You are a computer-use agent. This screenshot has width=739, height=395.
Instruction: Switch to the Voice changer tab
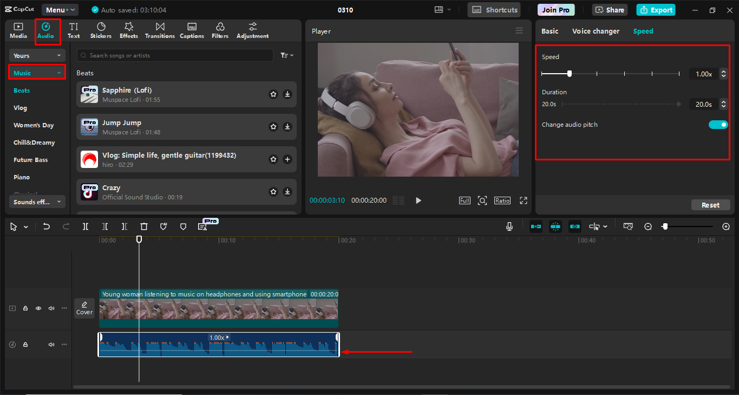click(596, 31)
